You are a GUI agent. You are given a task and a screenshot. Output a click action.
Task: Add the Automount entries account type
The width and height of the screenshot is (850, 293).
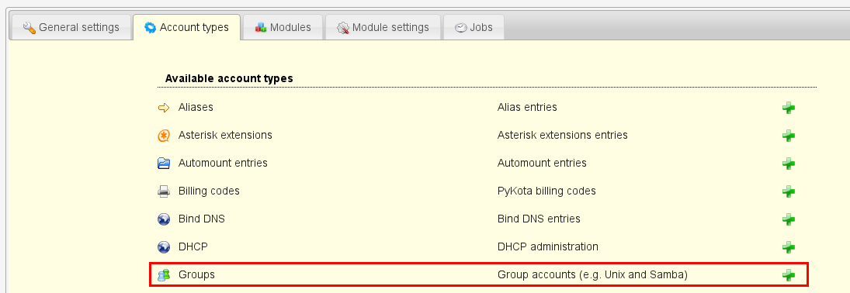click(789, 164)
